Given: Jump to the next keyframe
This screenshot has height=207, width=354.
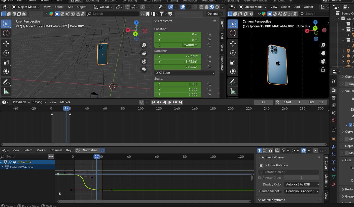Looking at the screenshot, I should 175,102.
